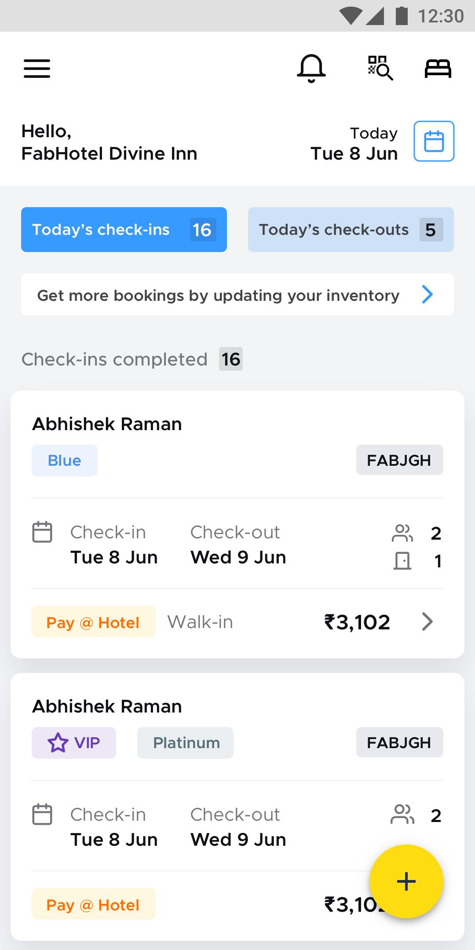The height and width of the screenshot is (950, 475).
Task: Tap the VIP star badge
Action: (74, 743)
